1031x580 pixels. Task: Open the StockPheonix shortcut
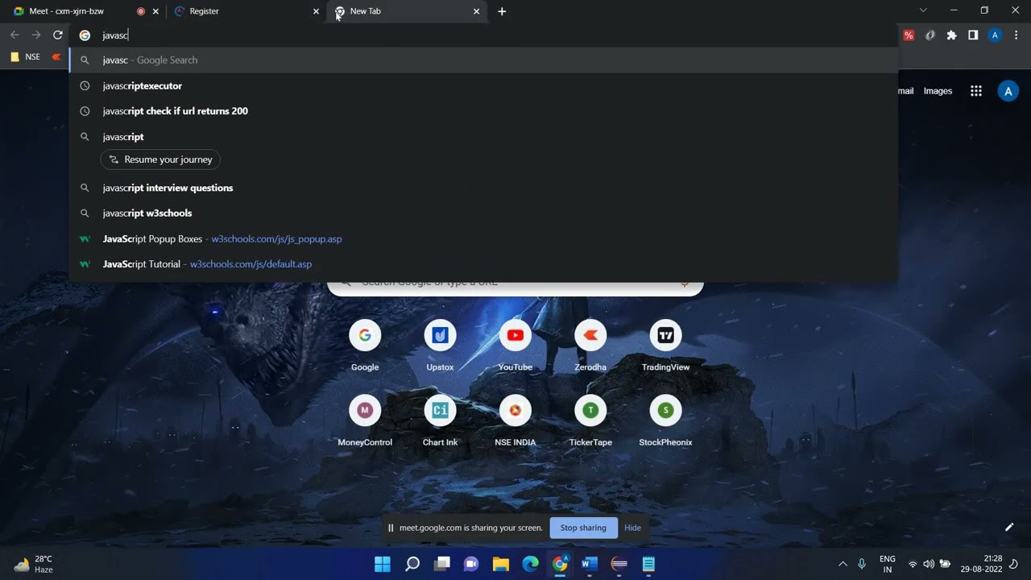coord(665,420)
